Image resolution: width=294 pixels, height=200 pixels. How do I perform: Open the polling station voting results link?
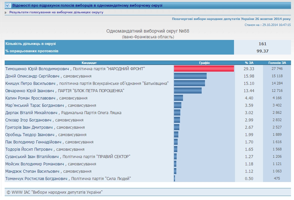(56, 12)
